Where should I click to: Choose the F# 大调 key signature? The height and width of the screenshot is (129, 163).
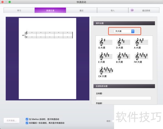click(141, 58)
